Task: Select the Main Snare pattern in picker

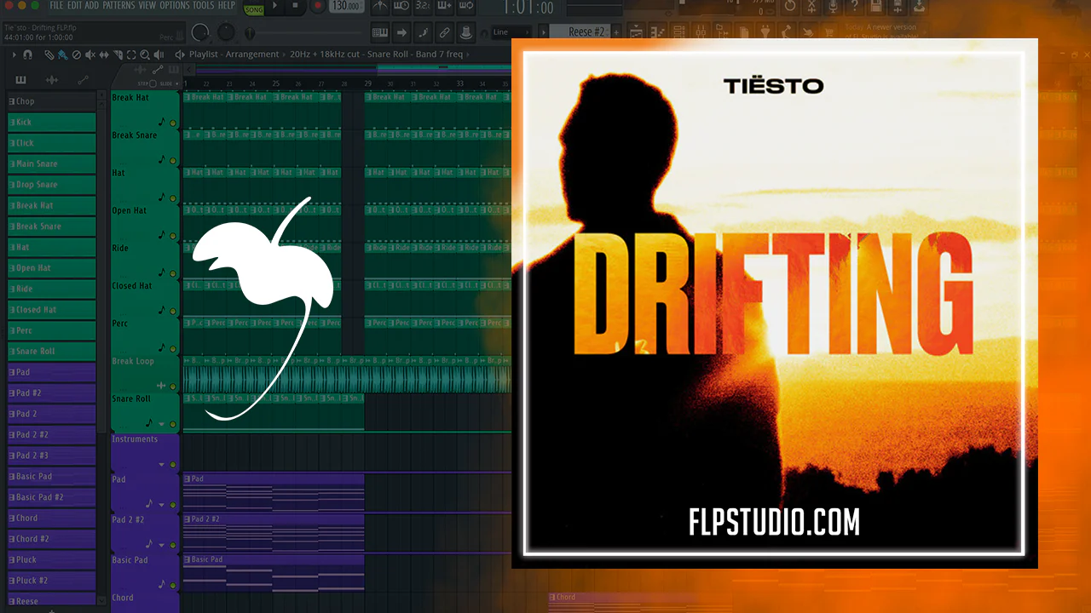Action: (x=51, y=164)
